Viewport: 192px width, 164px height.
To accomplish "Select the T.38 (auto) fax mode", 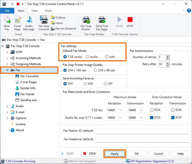I will (73, 57).
